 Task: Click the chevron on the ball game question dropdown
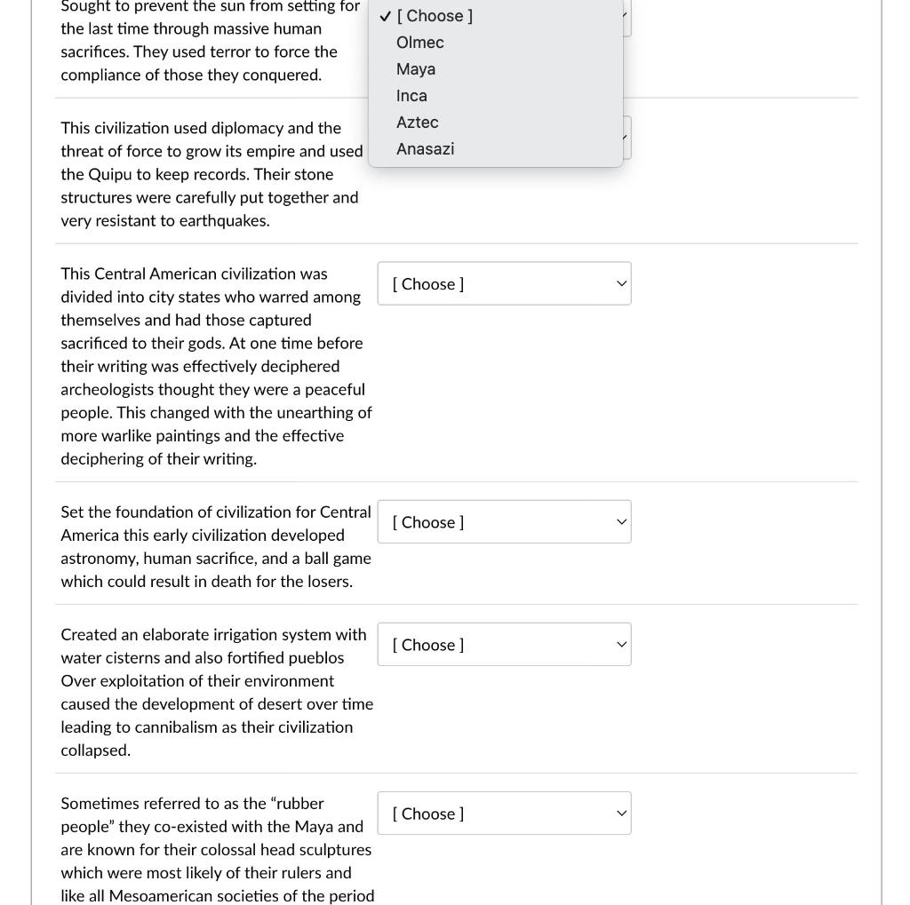coord(621,522)
